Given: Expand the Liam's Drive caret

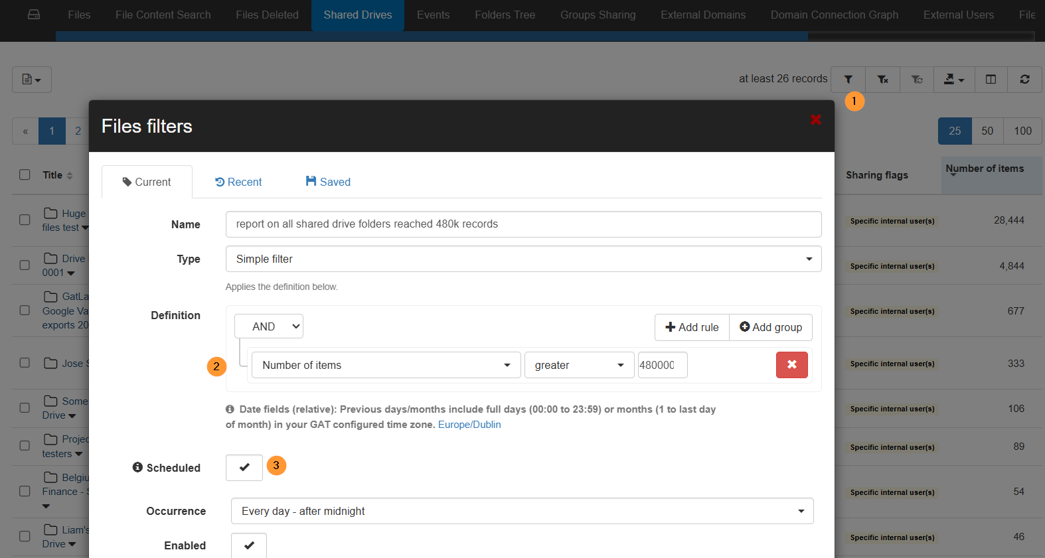Looking at the screenshot, I should click(72, 544).
